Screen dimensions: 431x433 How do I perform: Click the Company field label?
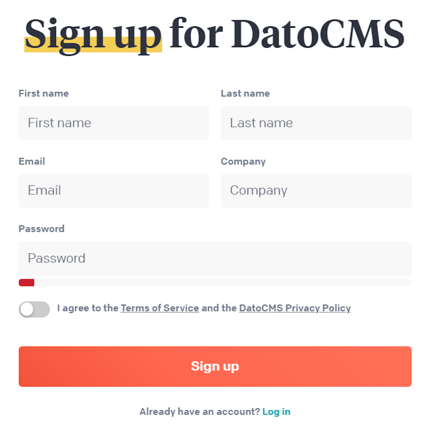(x=243, y=161)
